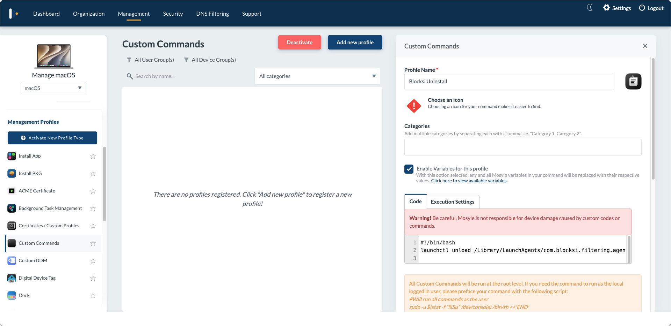
Task: Select Custom DDM in profile list
Action: pos(53,260)
